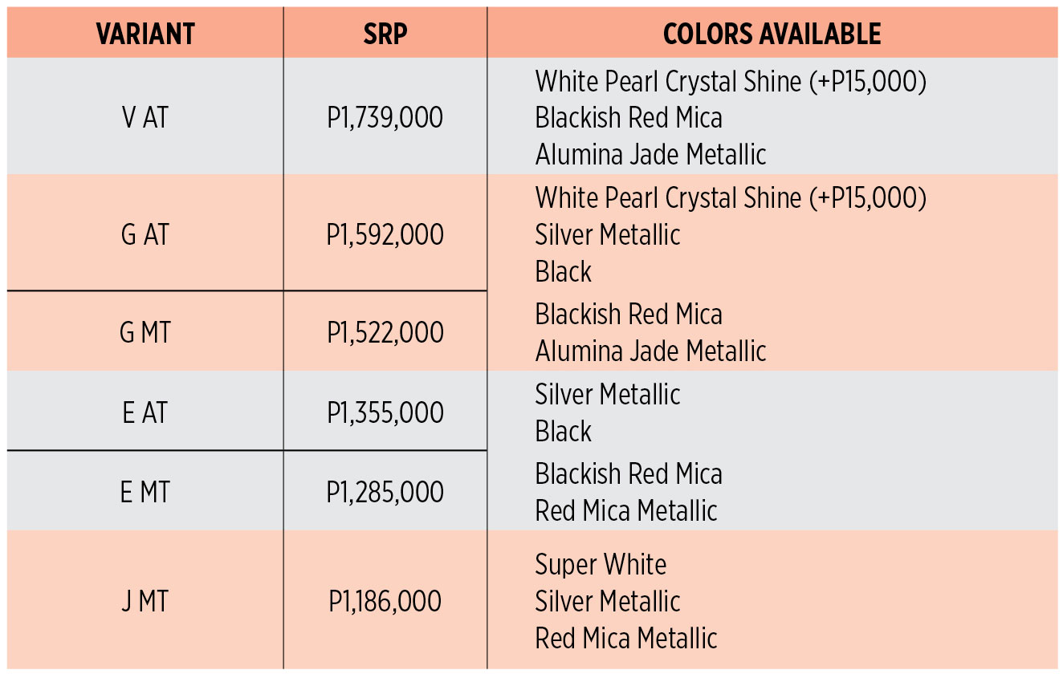Image resolution: width=1063 pixels, height=674 pixels.
Task: Click the P1,285,000 price
Action: pos(385,492)
